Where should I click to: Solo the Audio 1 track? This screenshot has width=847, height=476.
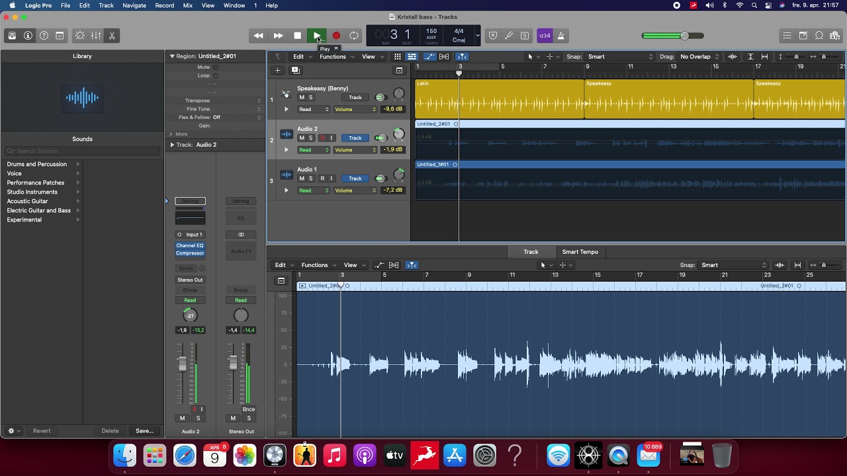[310, 178]
